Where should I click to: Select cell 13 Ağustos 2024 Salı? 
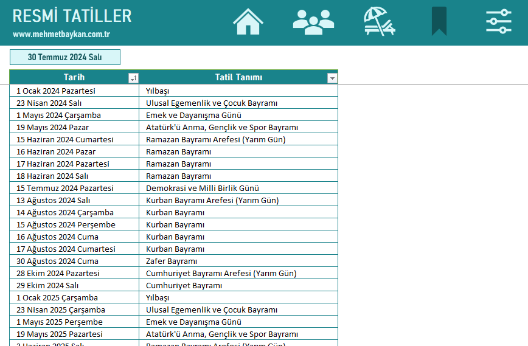(x=74, y=199)
